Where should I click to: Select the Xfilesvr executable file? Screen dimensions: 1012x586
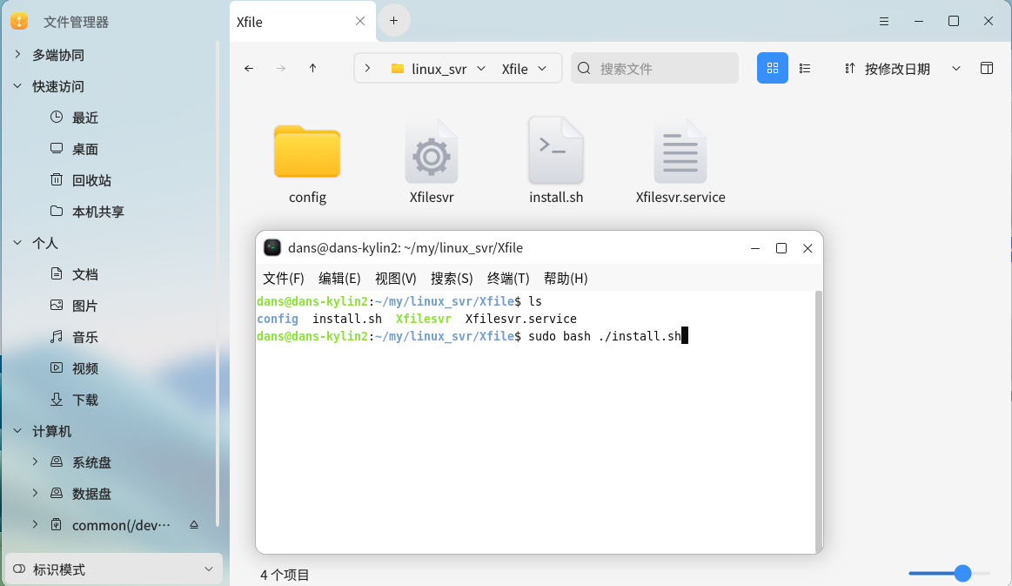(x=431, y=161)
